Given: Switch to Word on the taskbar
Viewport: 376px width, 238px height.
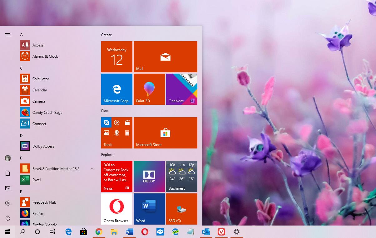Looking at the screenshot, I should click(x=129, y=232).
